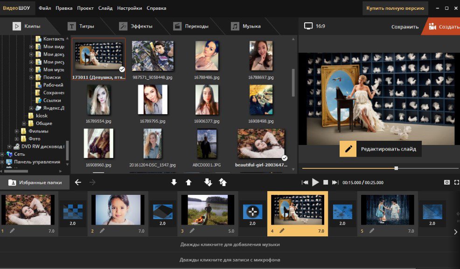Click the pencil icon on slide 4
460x269 pixels.
[282, 231]
